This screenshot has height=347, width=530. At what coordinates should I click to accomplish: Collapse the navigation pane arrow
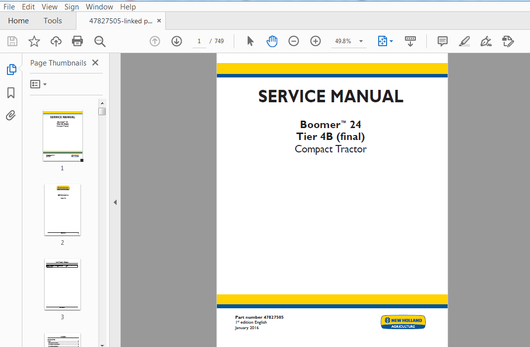tap(115, 202)
